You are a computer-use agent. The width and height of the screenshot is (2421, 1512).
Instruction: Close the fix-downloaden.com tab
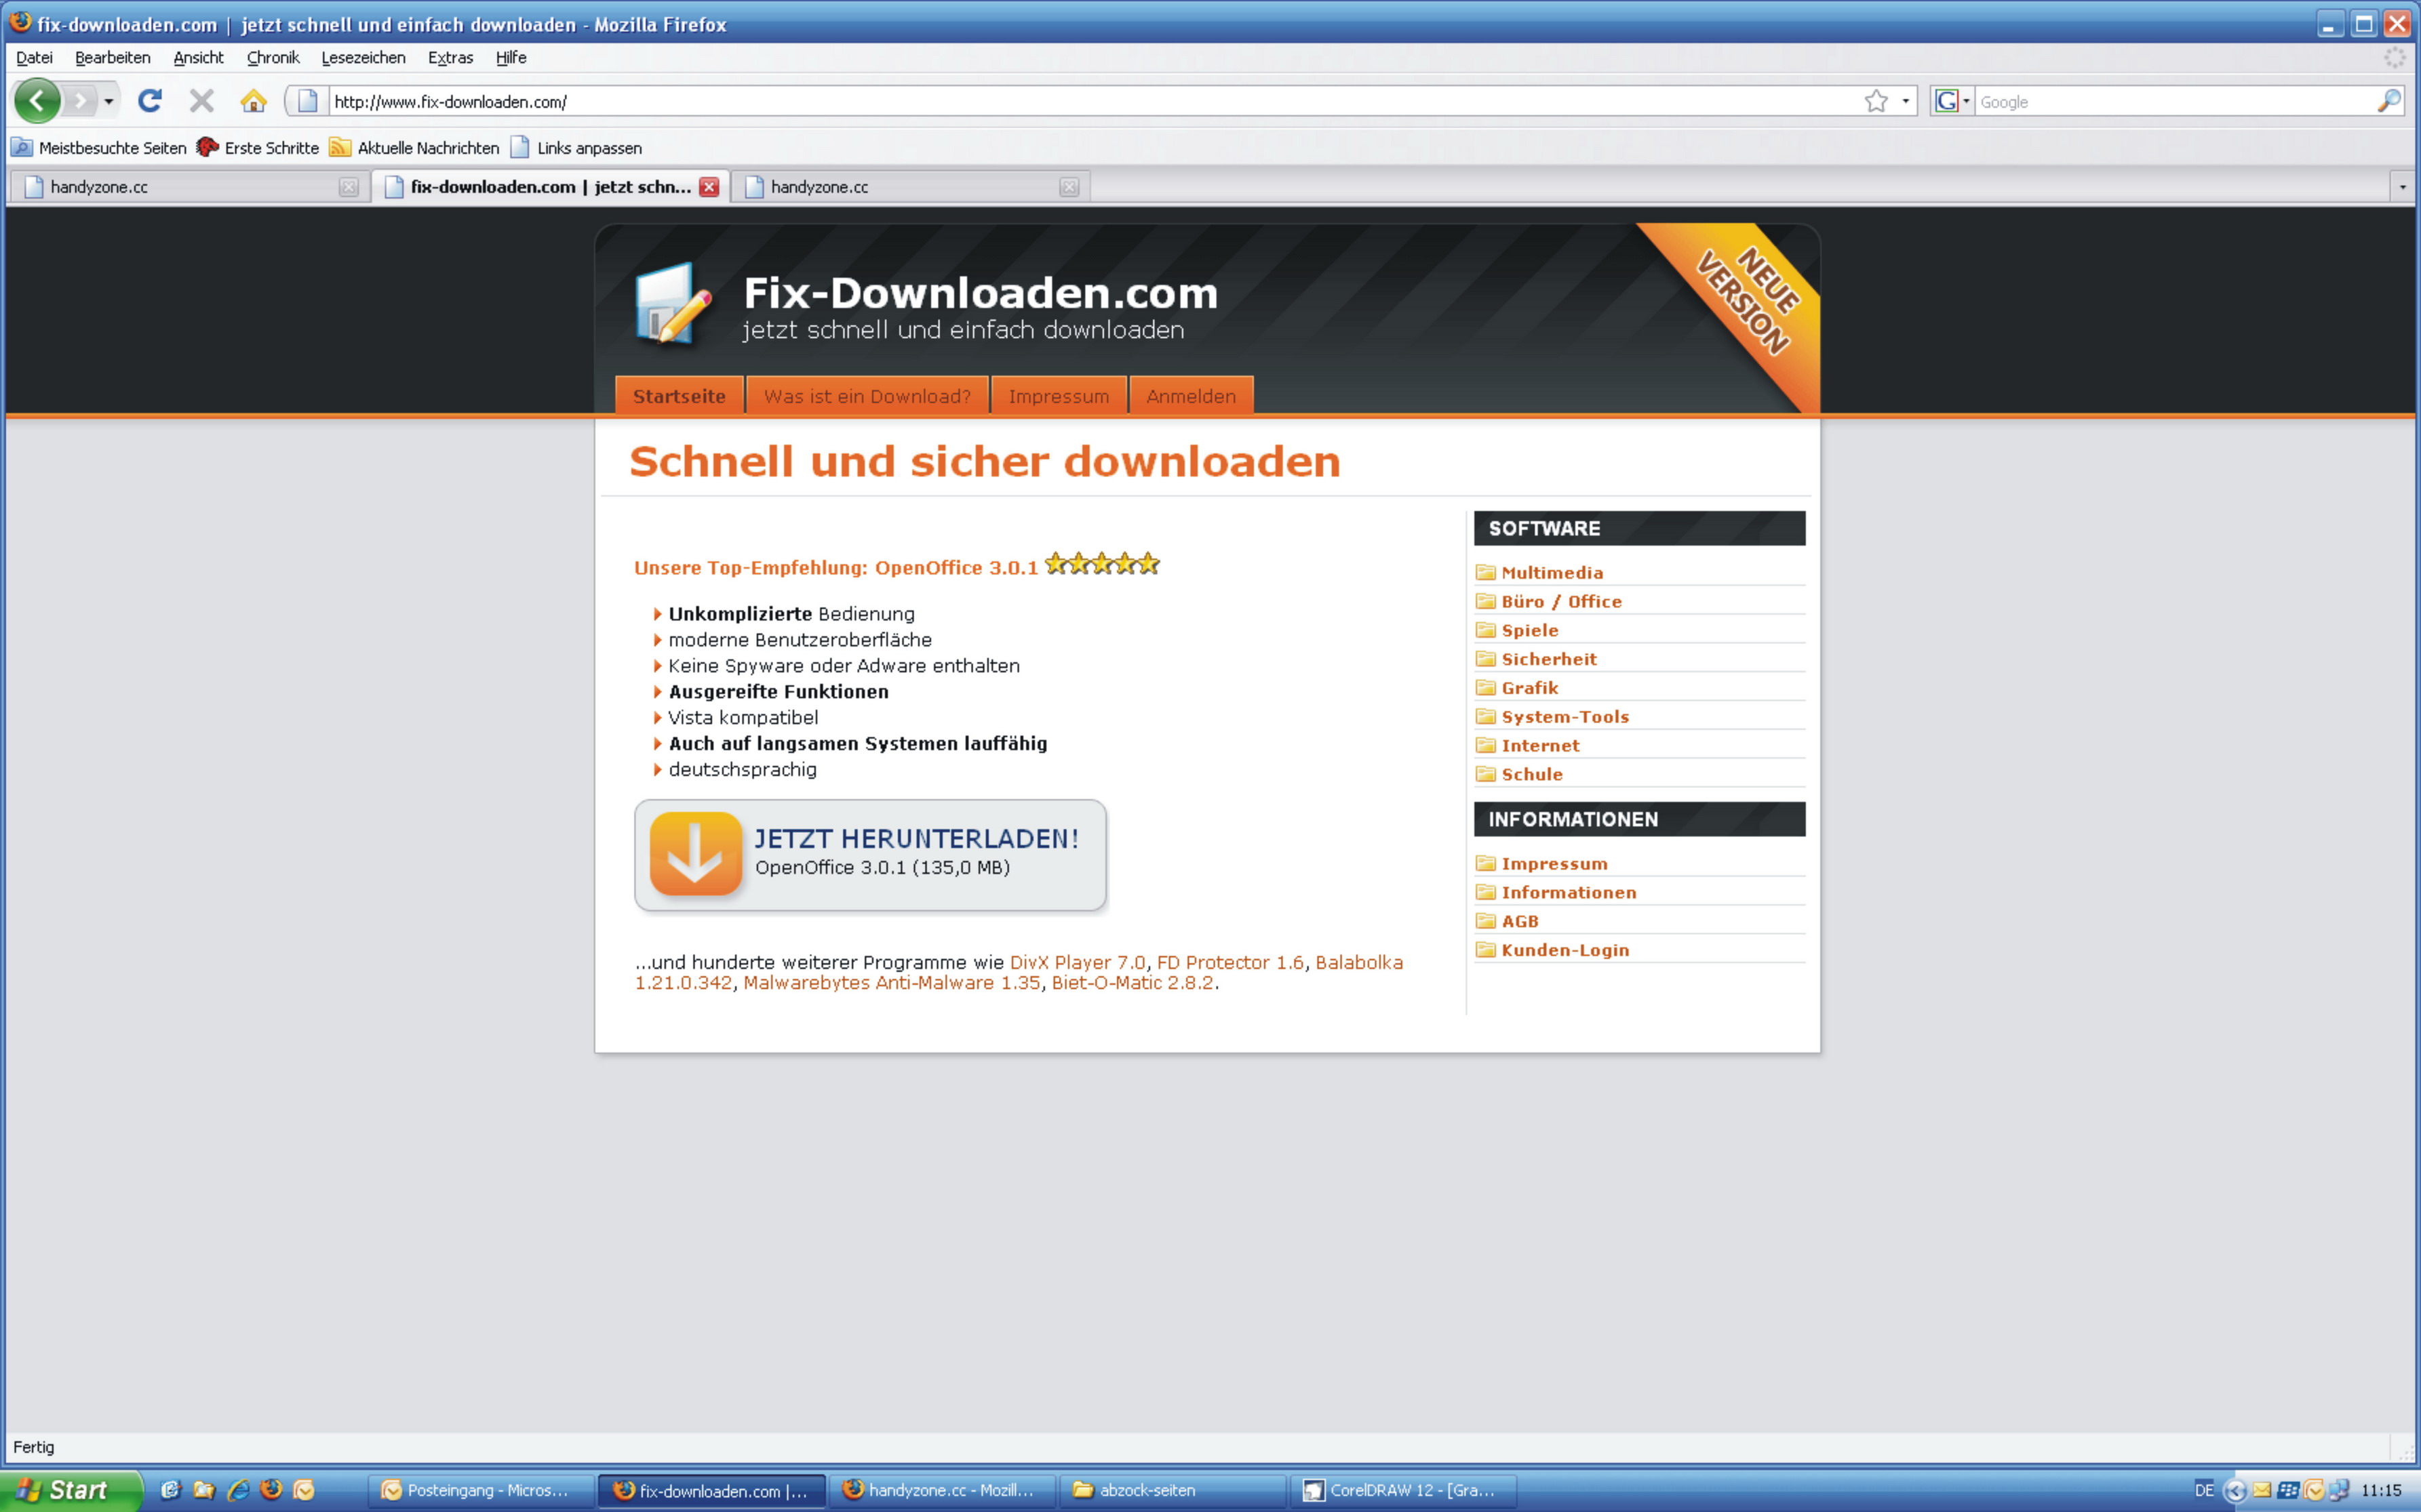(709, 187)
